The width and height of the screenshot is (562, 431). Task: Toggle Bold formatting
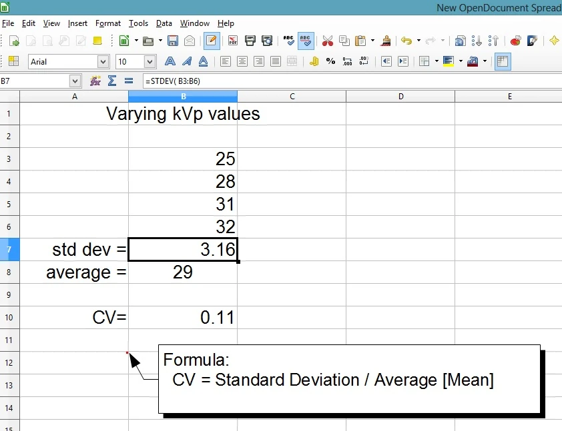coord(170,61)
